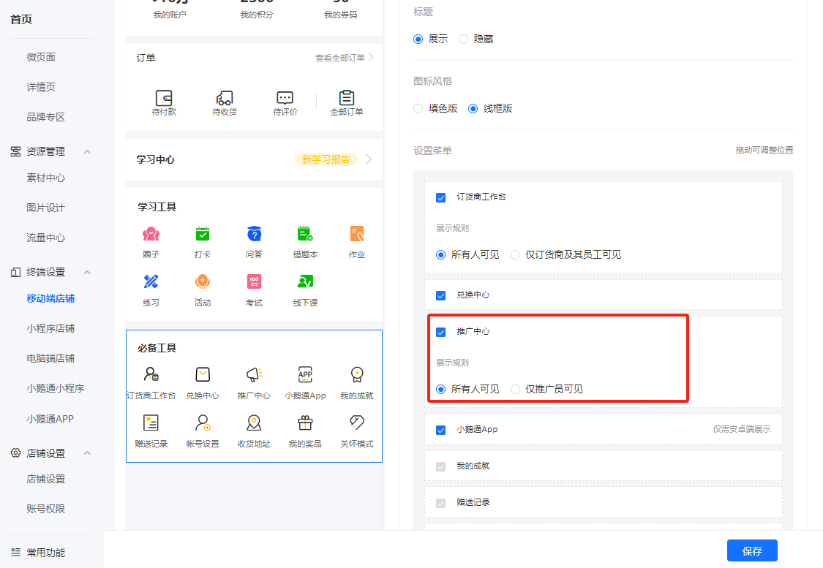
Task: Uncheck the 订货商工作台 checkbox
Action: click(441, 197)
